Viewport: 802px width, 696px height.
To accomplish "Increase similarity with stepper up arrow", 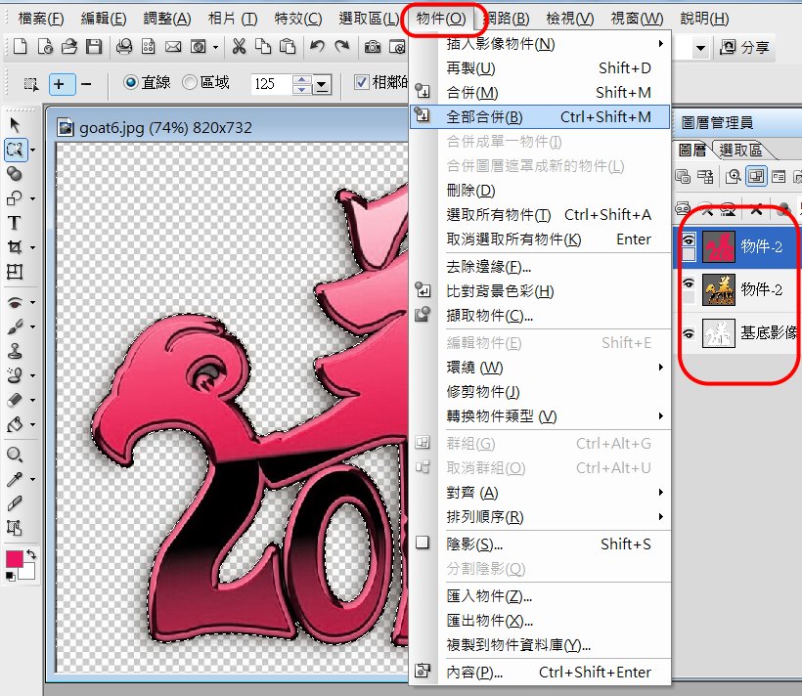I will [x=302, y=79].
